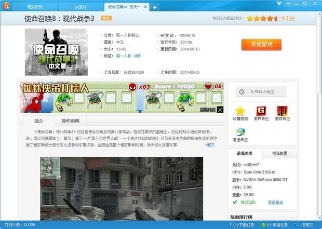Image resolution: width=322 pixels, height=229 pixels.
Task: Switch to 操作说明 tab
Action: click(71, 121)
